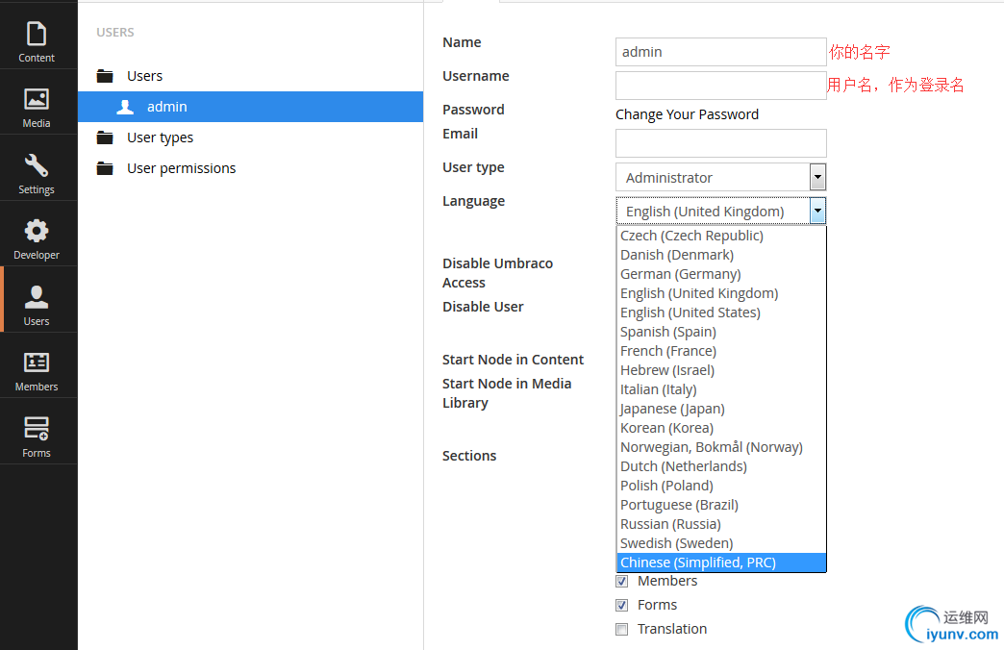Open the Forms section icon
1004x650 pixels.
37,428
